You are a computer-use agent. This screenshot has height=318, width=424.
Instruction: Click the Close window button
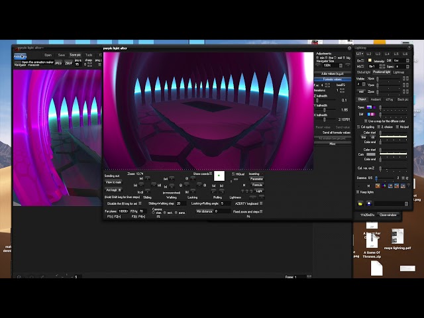tap(388, 215)
